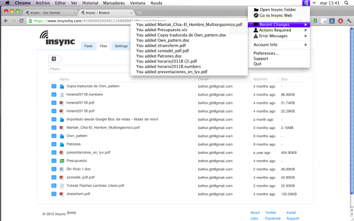
Task: Switch to the Feed tab
Action: point(88,46)
